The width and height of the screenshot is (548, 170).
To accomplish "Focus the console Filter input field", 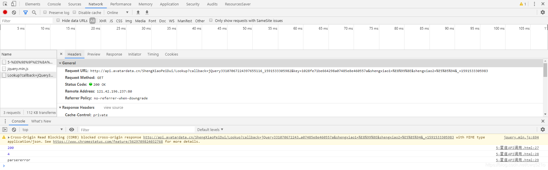I will tap(137, 130).
